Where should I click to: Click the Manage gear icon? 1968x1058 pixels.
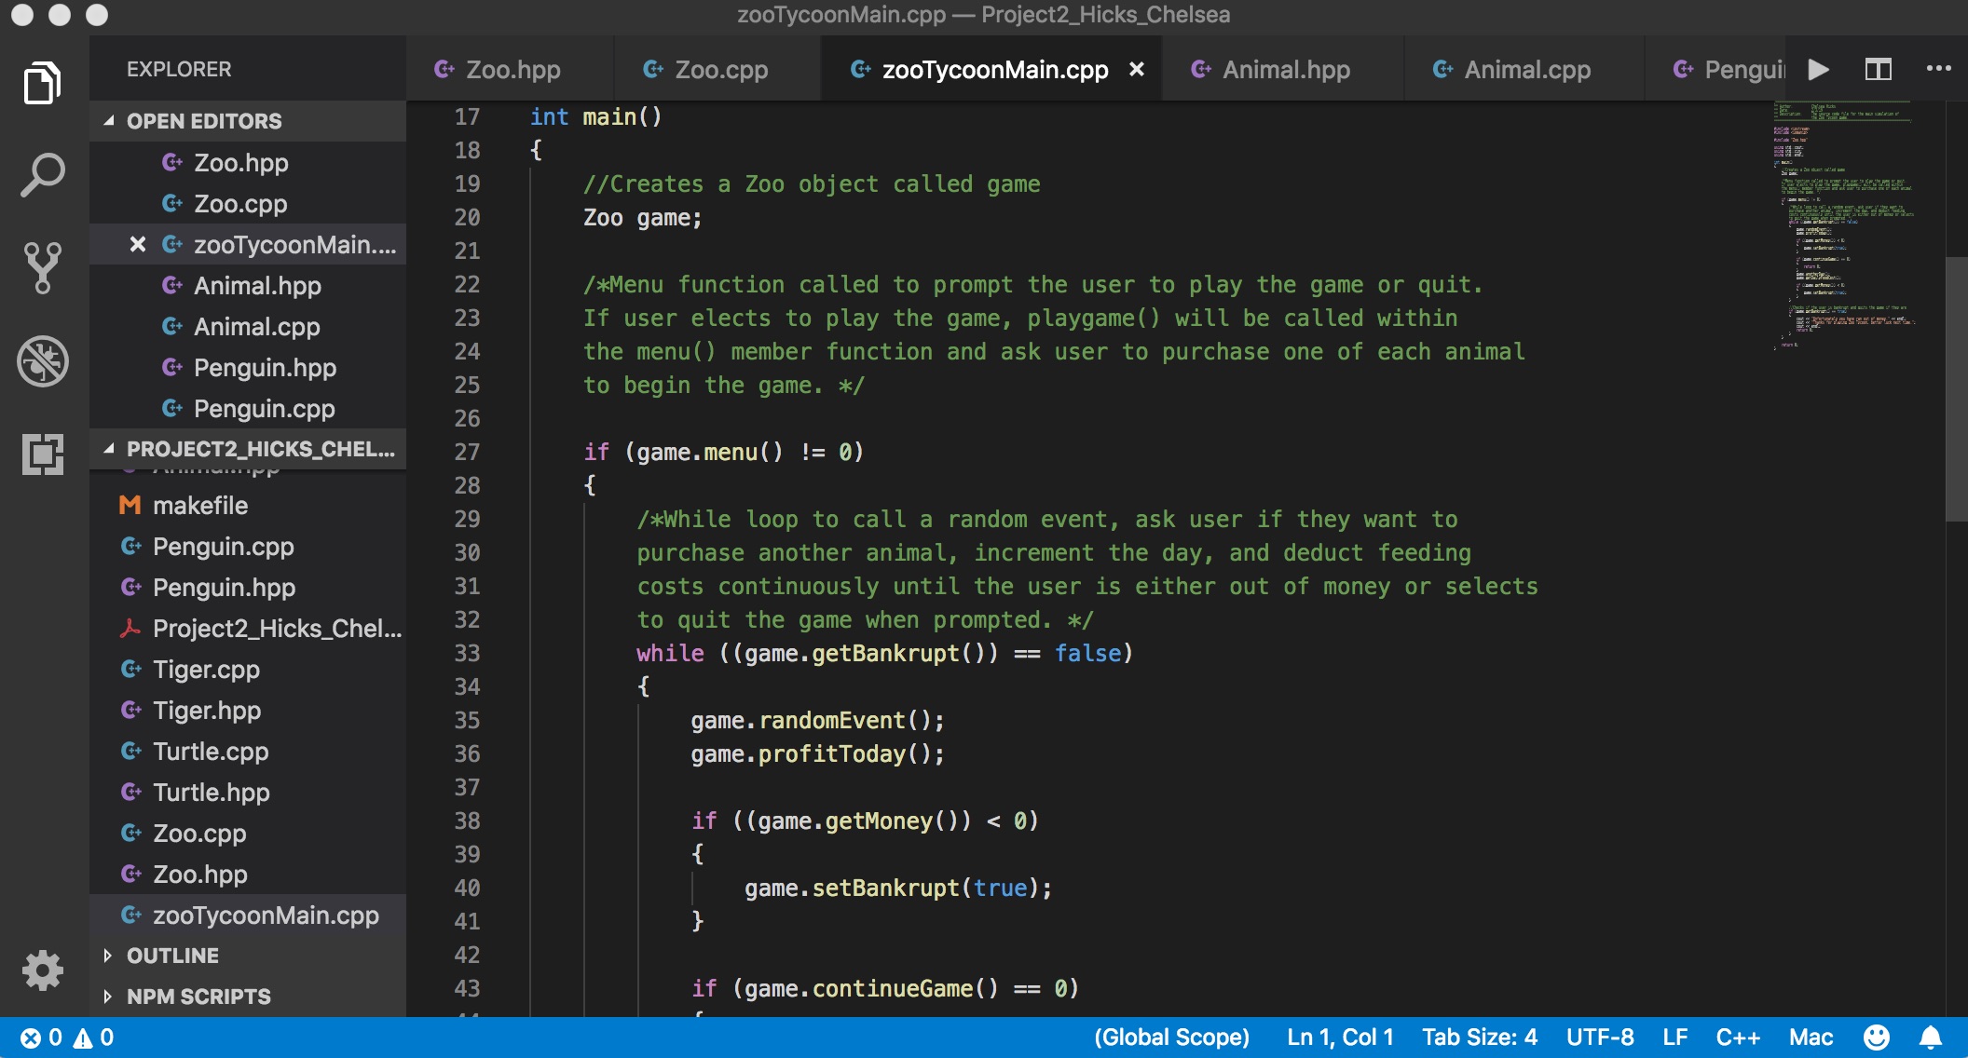coord(43,970)
